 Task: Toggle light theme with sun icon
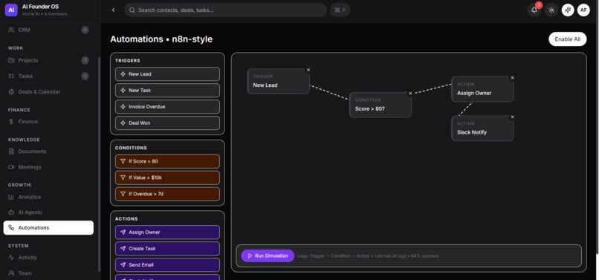point(551,10)
